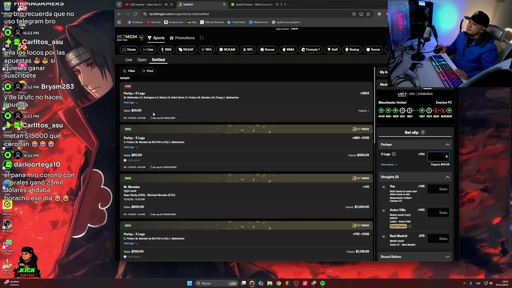The image size is (512, 288).
Task: Select the Formula 1 sport pill
Action: pos(310,50)
